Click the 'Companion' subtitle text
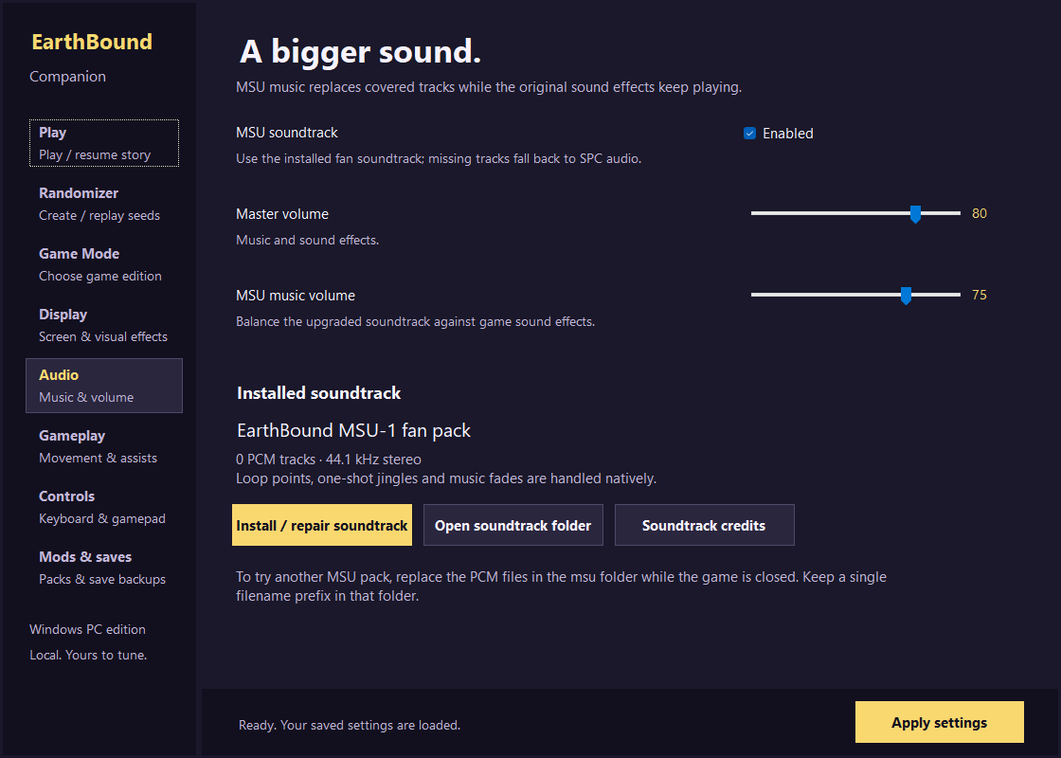1061x758 pixels. [67, 77]
